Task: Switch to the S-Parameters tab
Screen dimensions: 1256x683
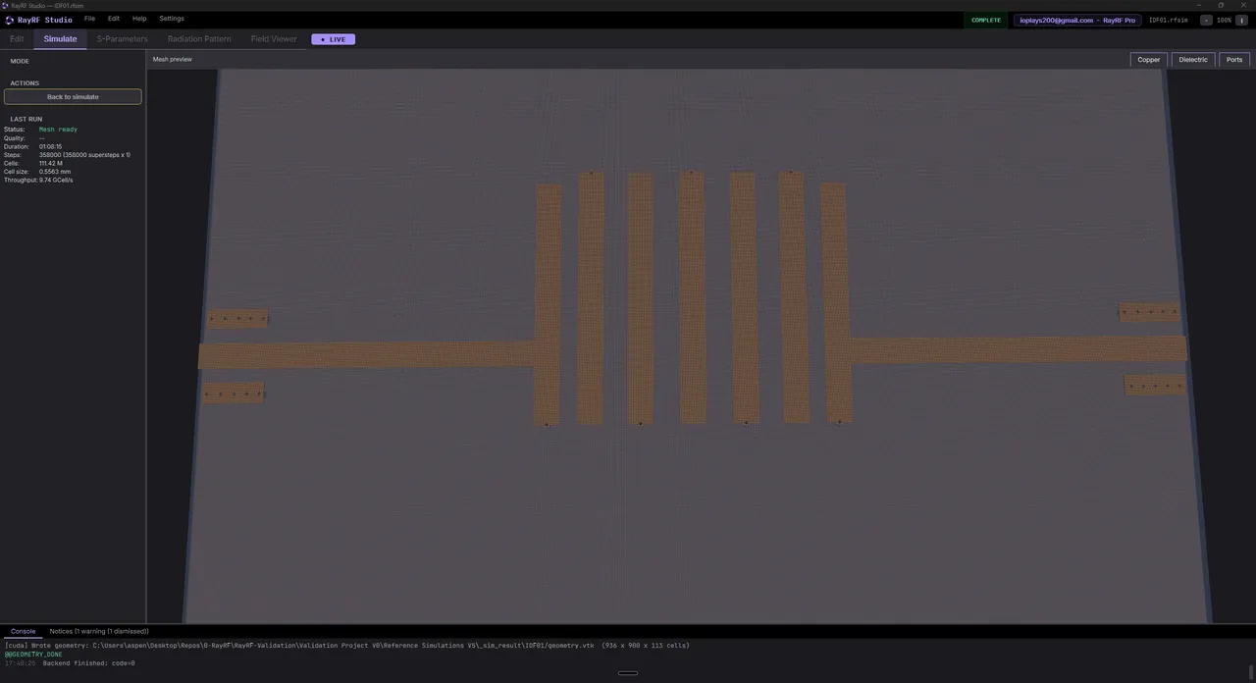Action: pyautogui.click(x=123, y=39)
